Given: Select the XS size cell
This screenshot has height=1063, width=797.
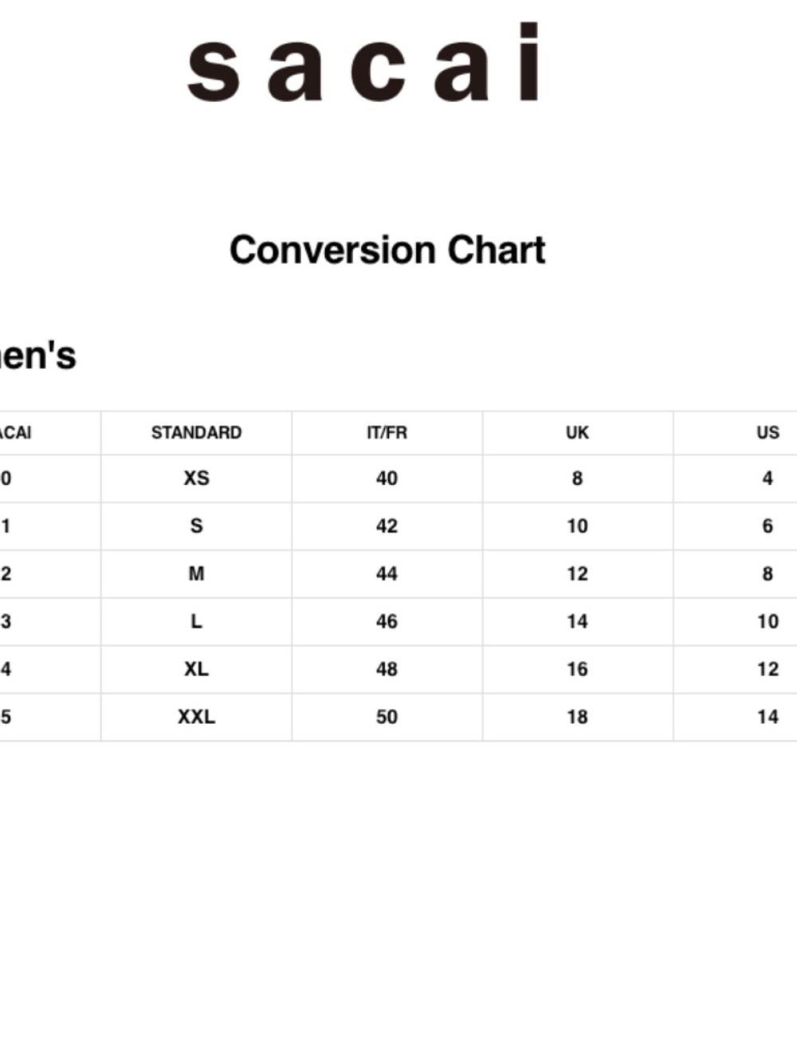Looking at the screenshot, I should pyautogui.click(x=196, y=478).
